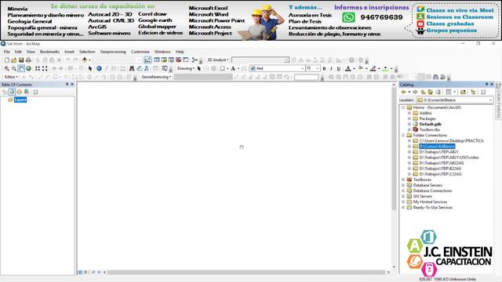
Task: Click the Catalog Up One Level icon
Action: [423, 92]
